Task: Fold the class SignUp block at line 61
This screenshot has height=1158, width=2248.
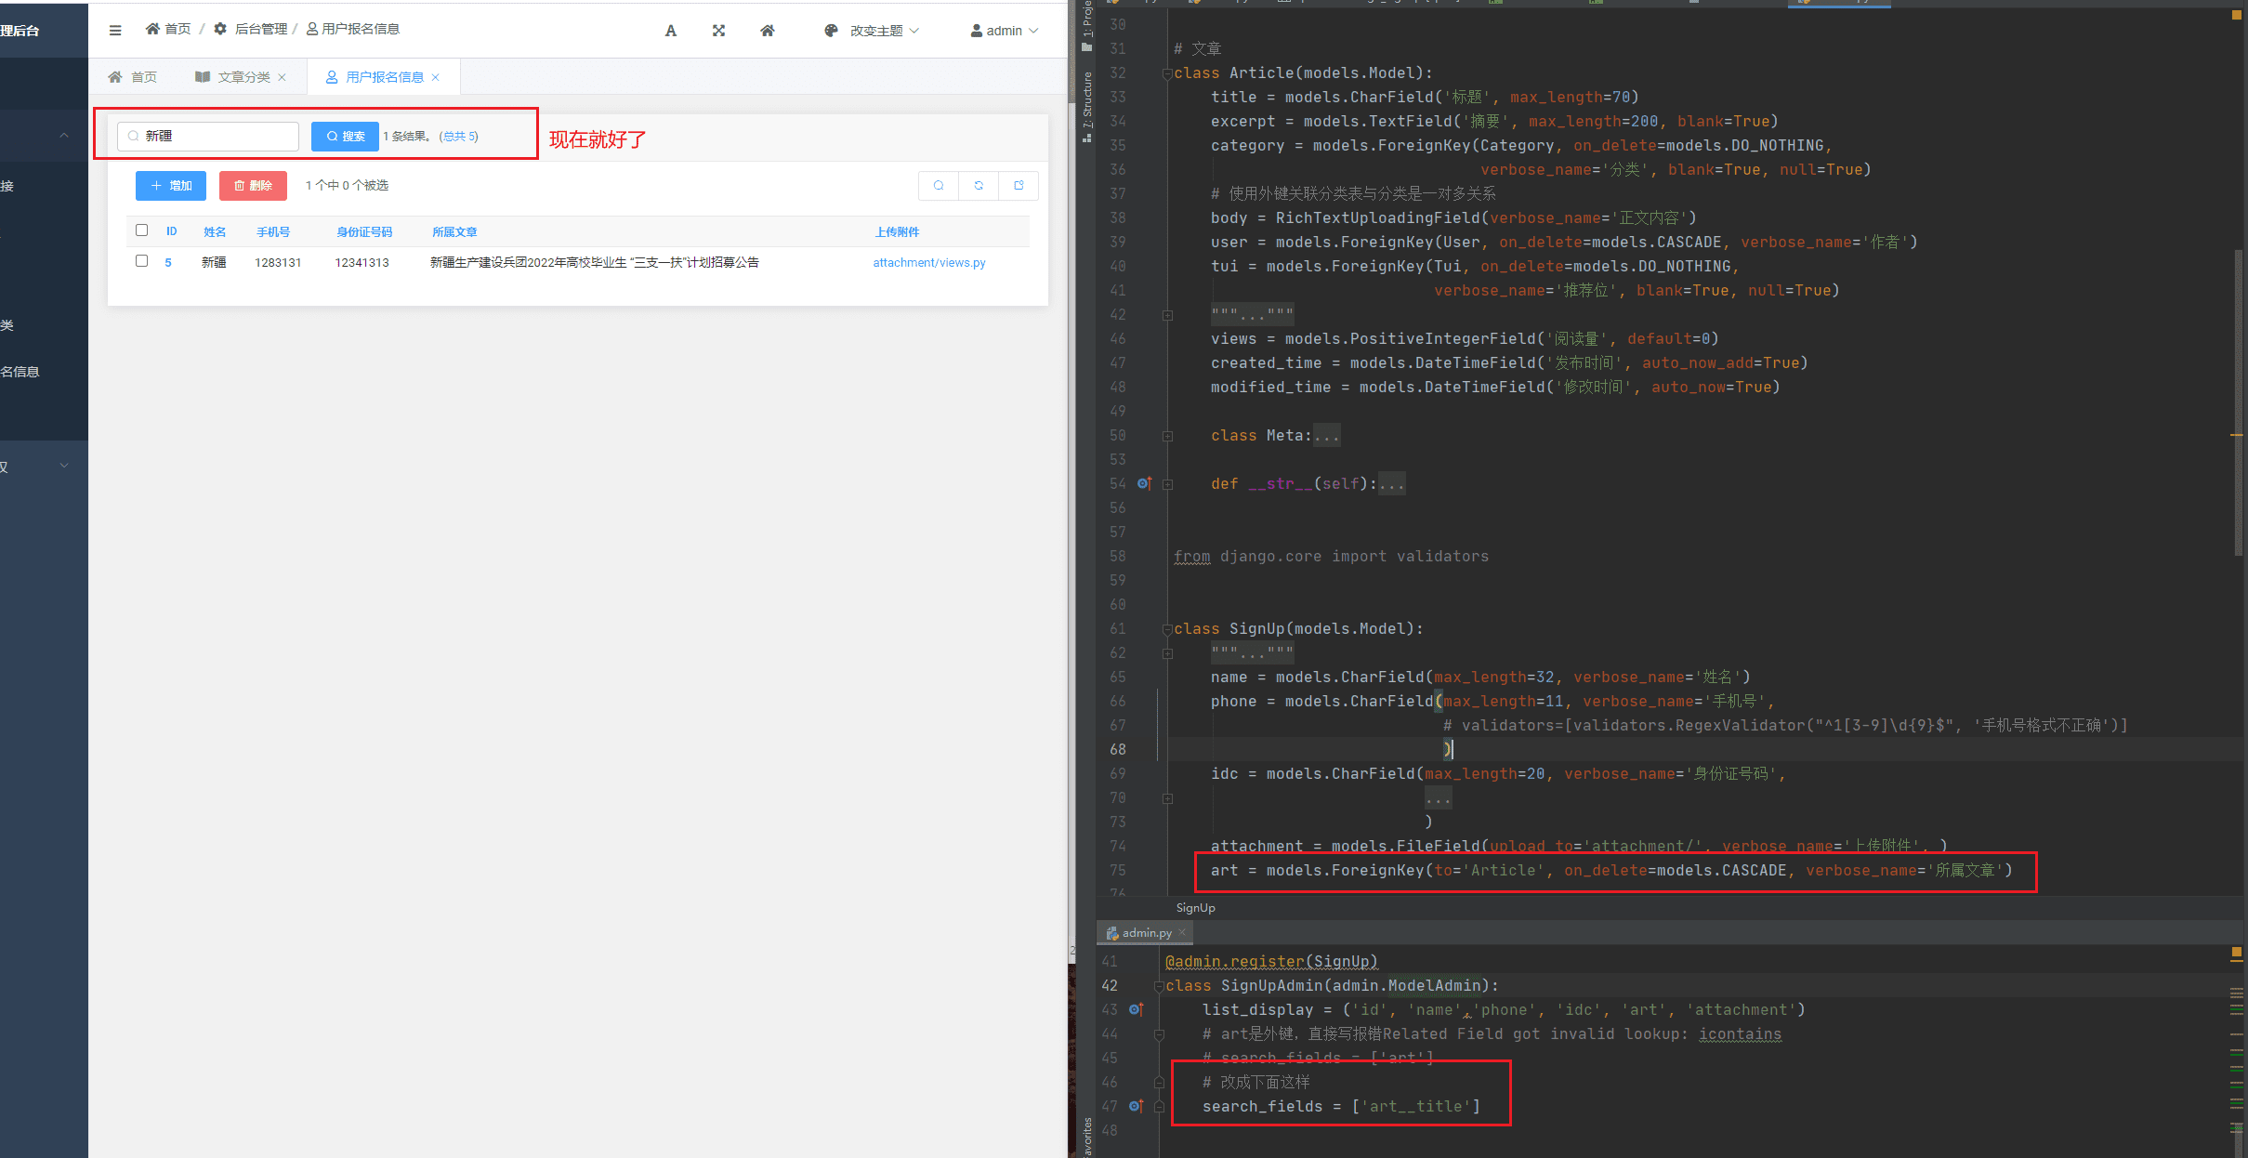Action: [x=1167, y=629]
